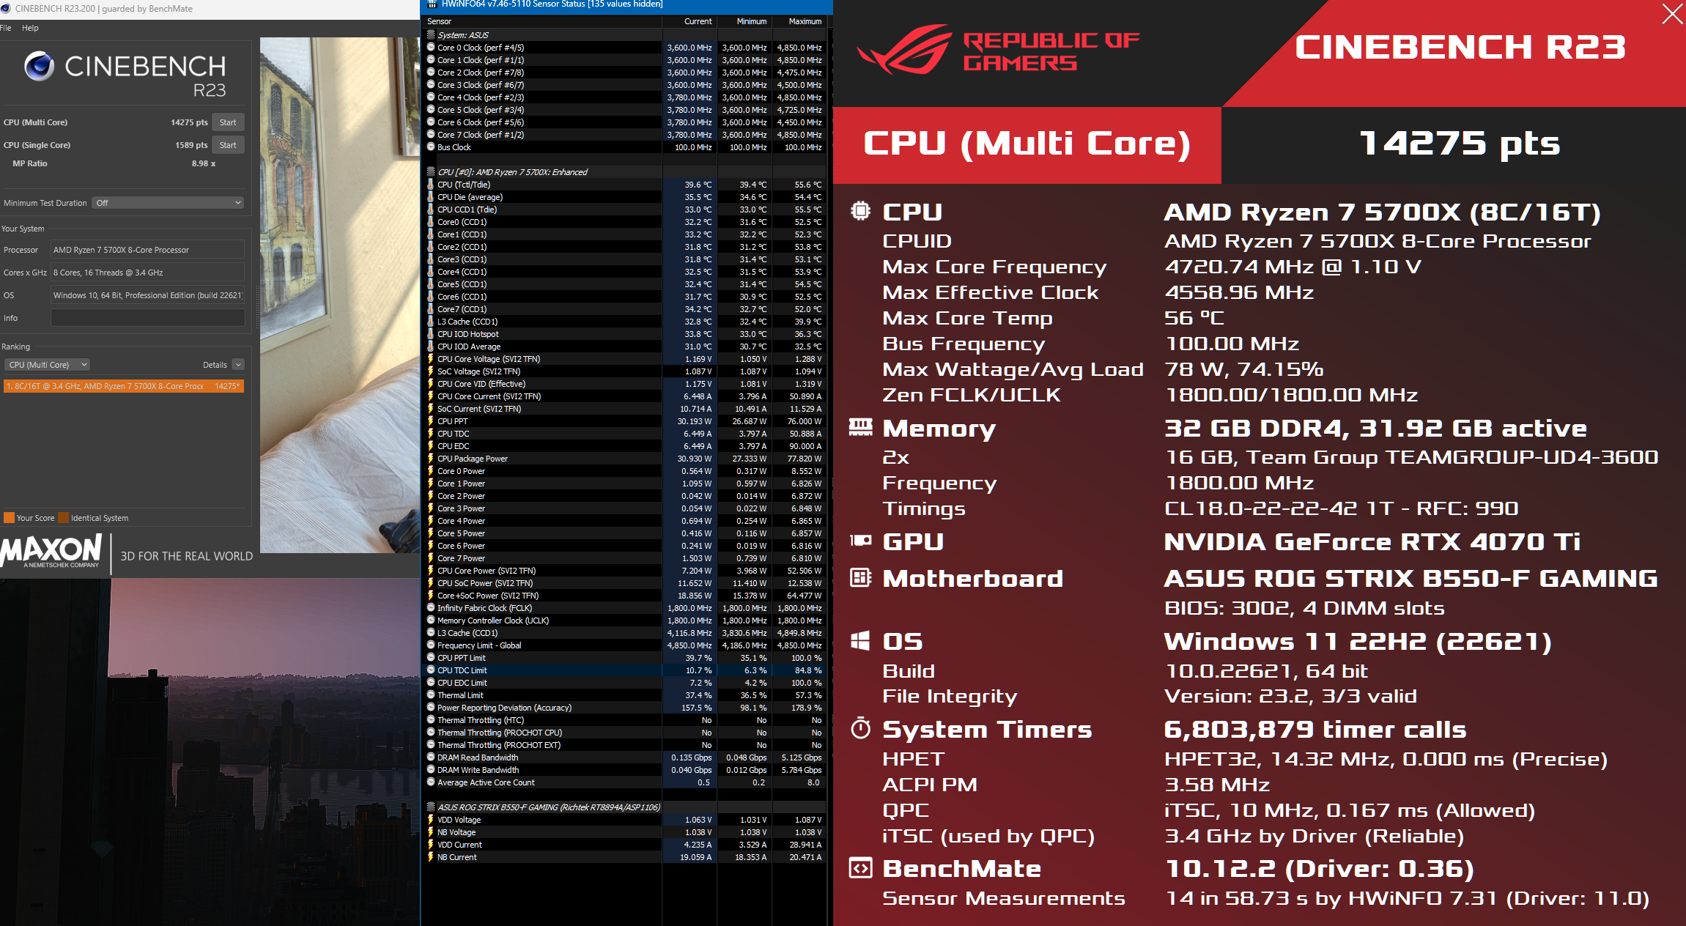Click the Minimum column header in HWiNFO

click(x=744, y=21)
